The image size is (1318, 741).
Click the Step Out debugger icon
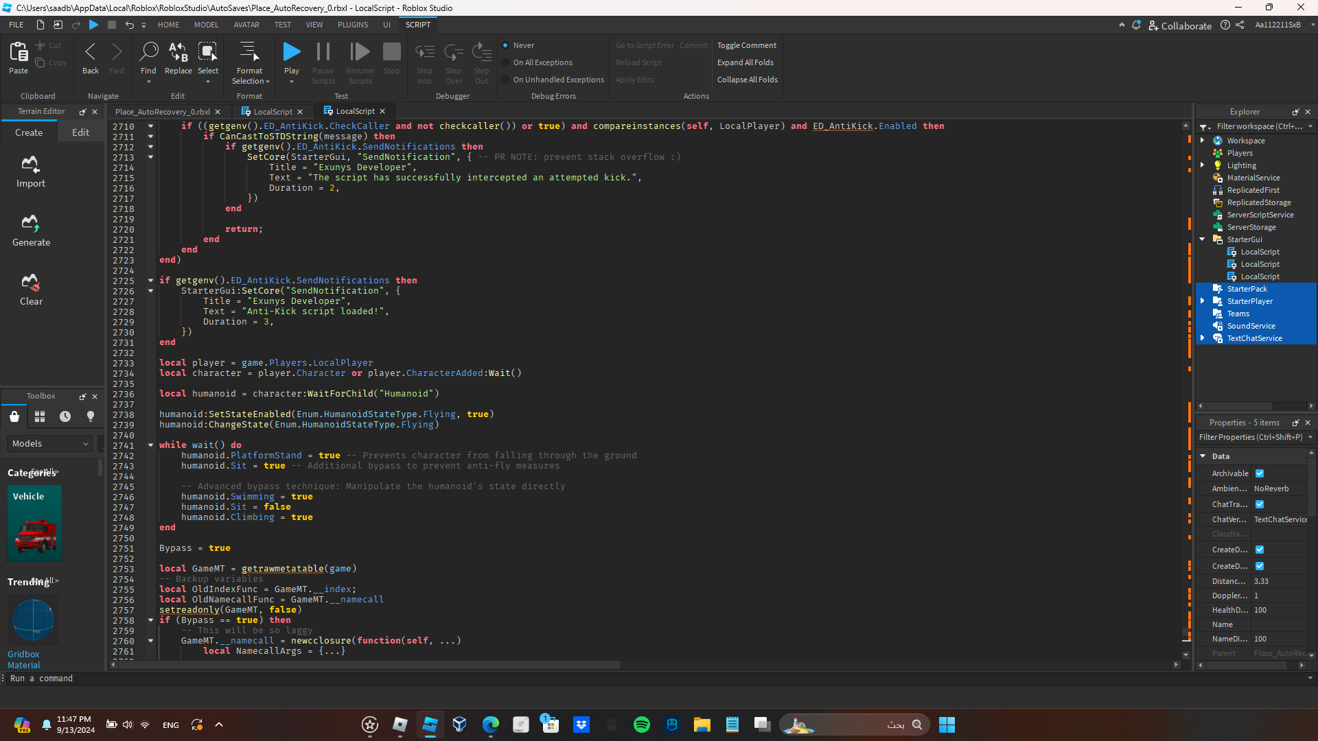(x=482, y=52)
